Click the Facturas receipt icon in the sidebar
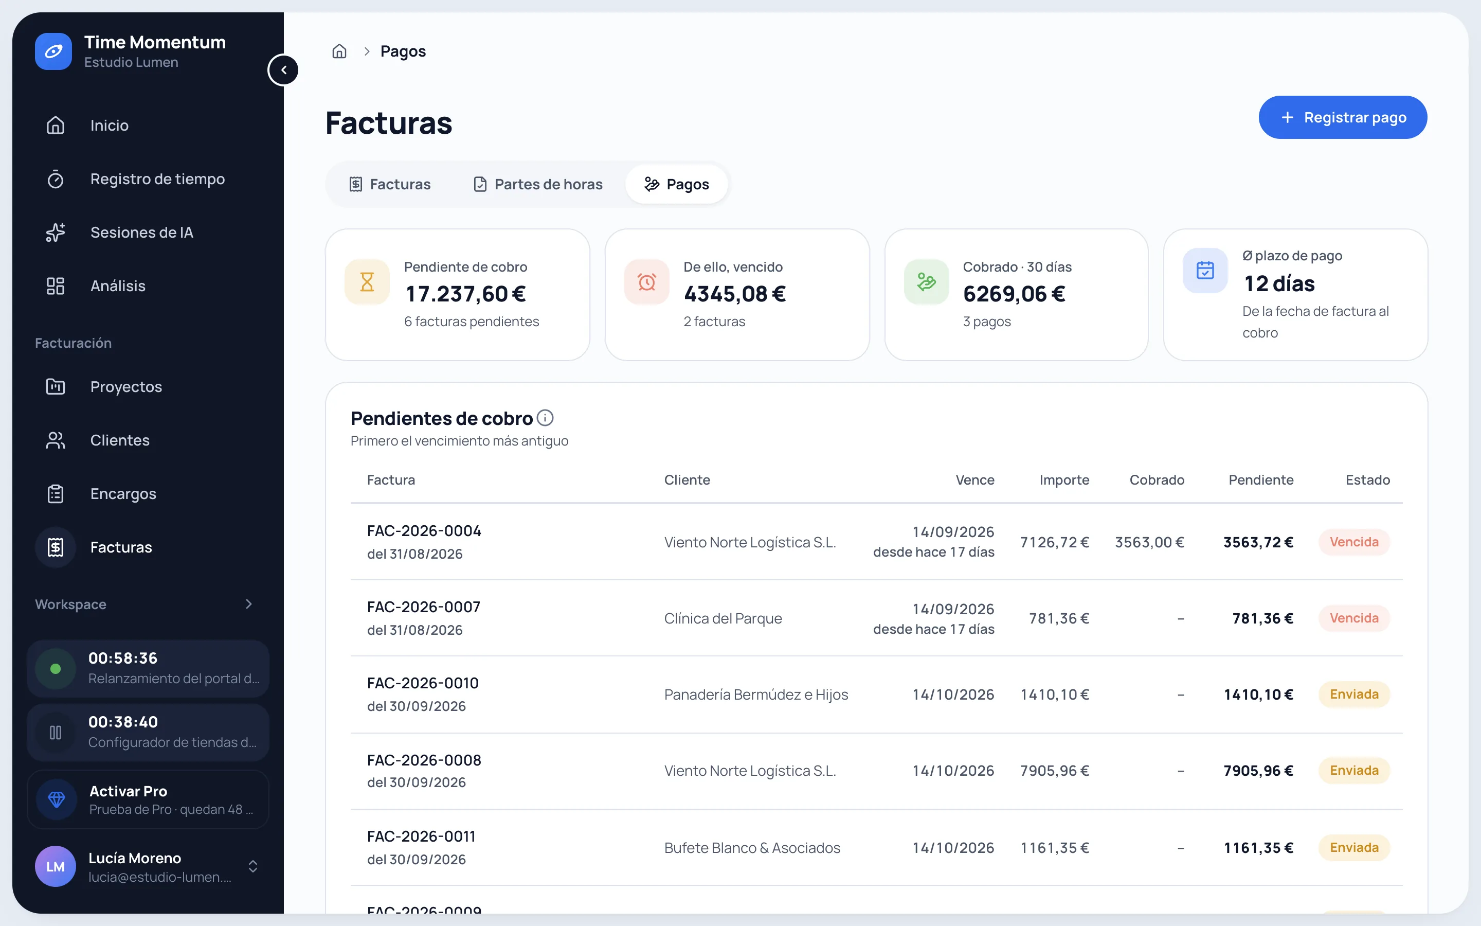Viewport: 1481px width, 926px height. 55,547
